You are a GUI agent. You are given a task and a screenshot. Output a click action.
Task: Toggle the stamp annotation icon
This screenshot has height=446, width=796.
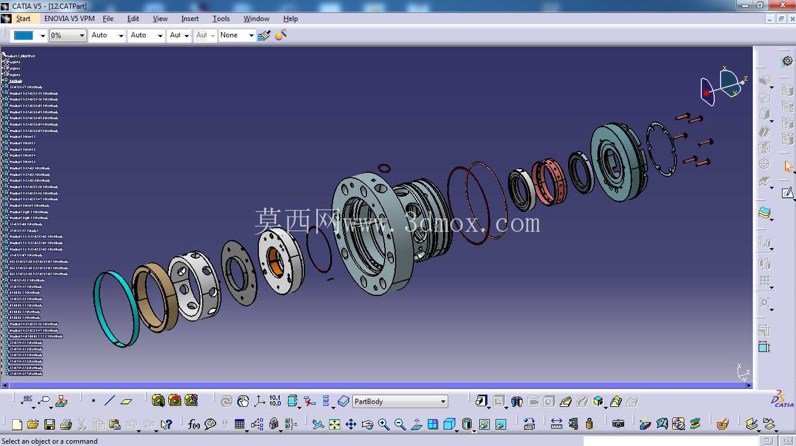tap(61, 401)
